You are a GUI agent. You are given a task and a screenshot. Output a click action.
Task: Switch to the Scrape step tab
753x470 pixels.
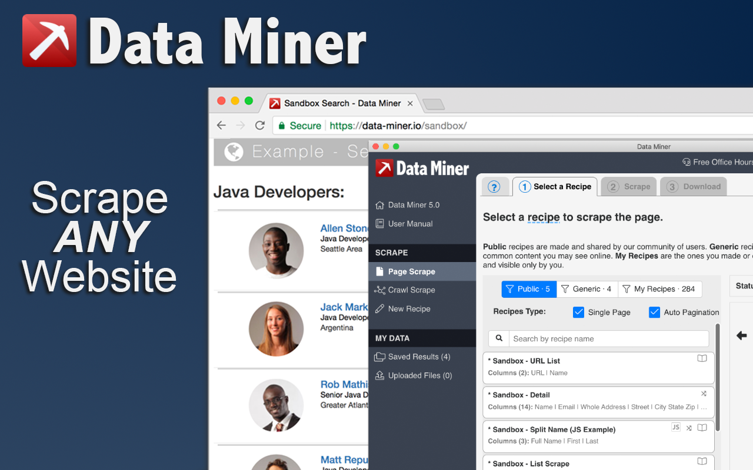pyautogui.click(x=628, y=186)
